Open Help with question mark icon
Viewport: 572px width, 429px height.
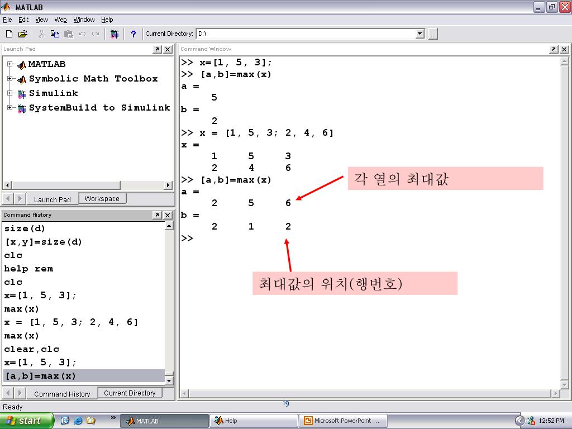(x=133, y=34)
